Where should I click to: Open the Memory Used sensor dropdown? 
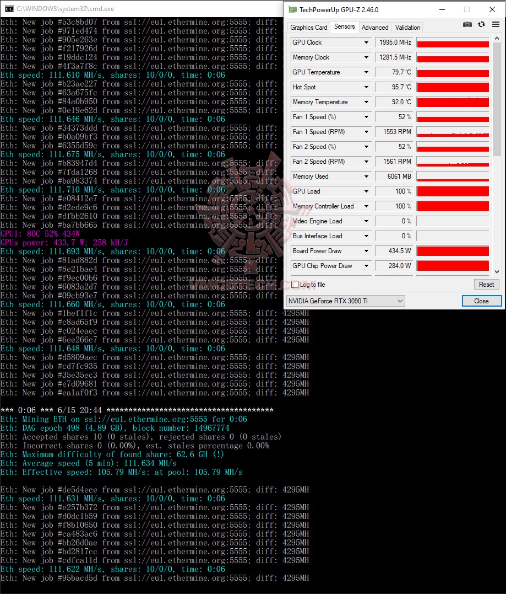[366, 176]
